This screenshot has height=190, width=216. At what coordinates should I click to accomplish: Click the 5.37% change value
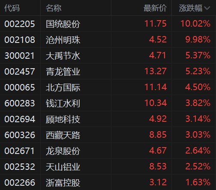pyautogui.click(x=198, y=55)
